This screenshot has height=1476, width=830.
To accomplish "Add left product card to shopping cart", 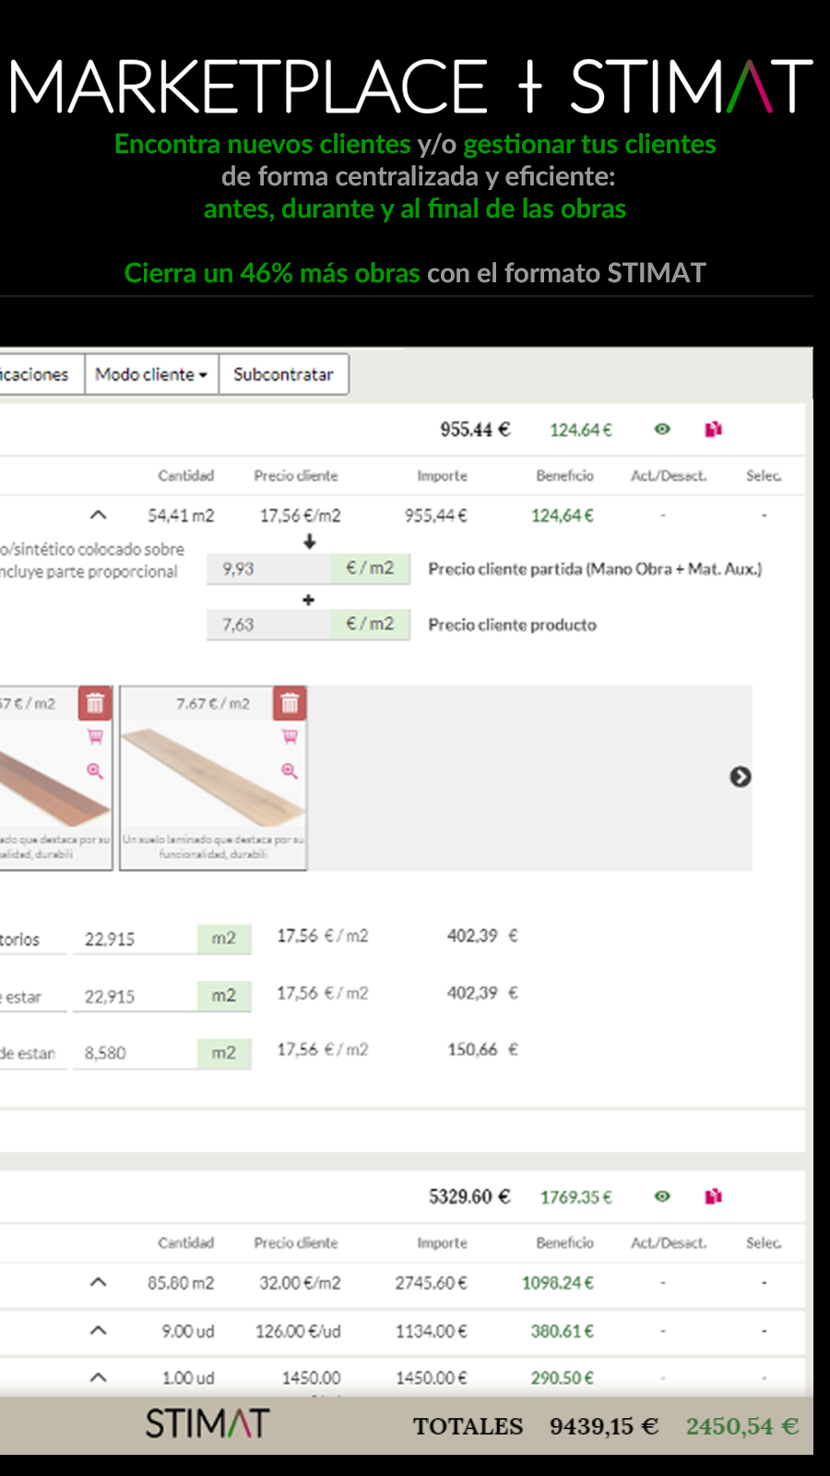I will 95,737.
